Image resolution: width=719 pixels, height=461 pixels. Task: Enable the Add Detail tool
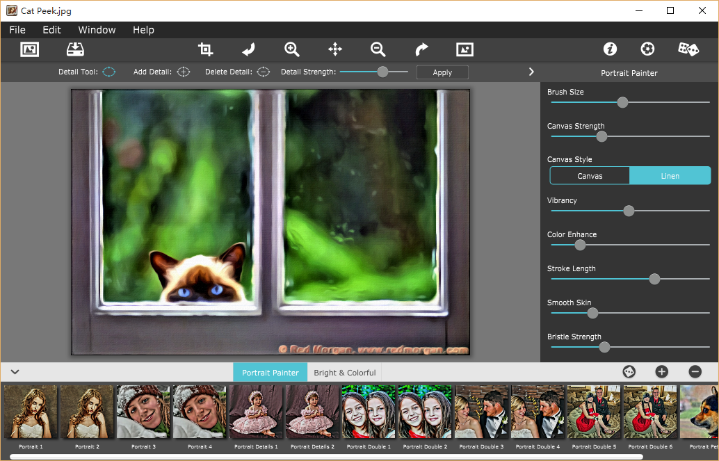pos(183,72)
